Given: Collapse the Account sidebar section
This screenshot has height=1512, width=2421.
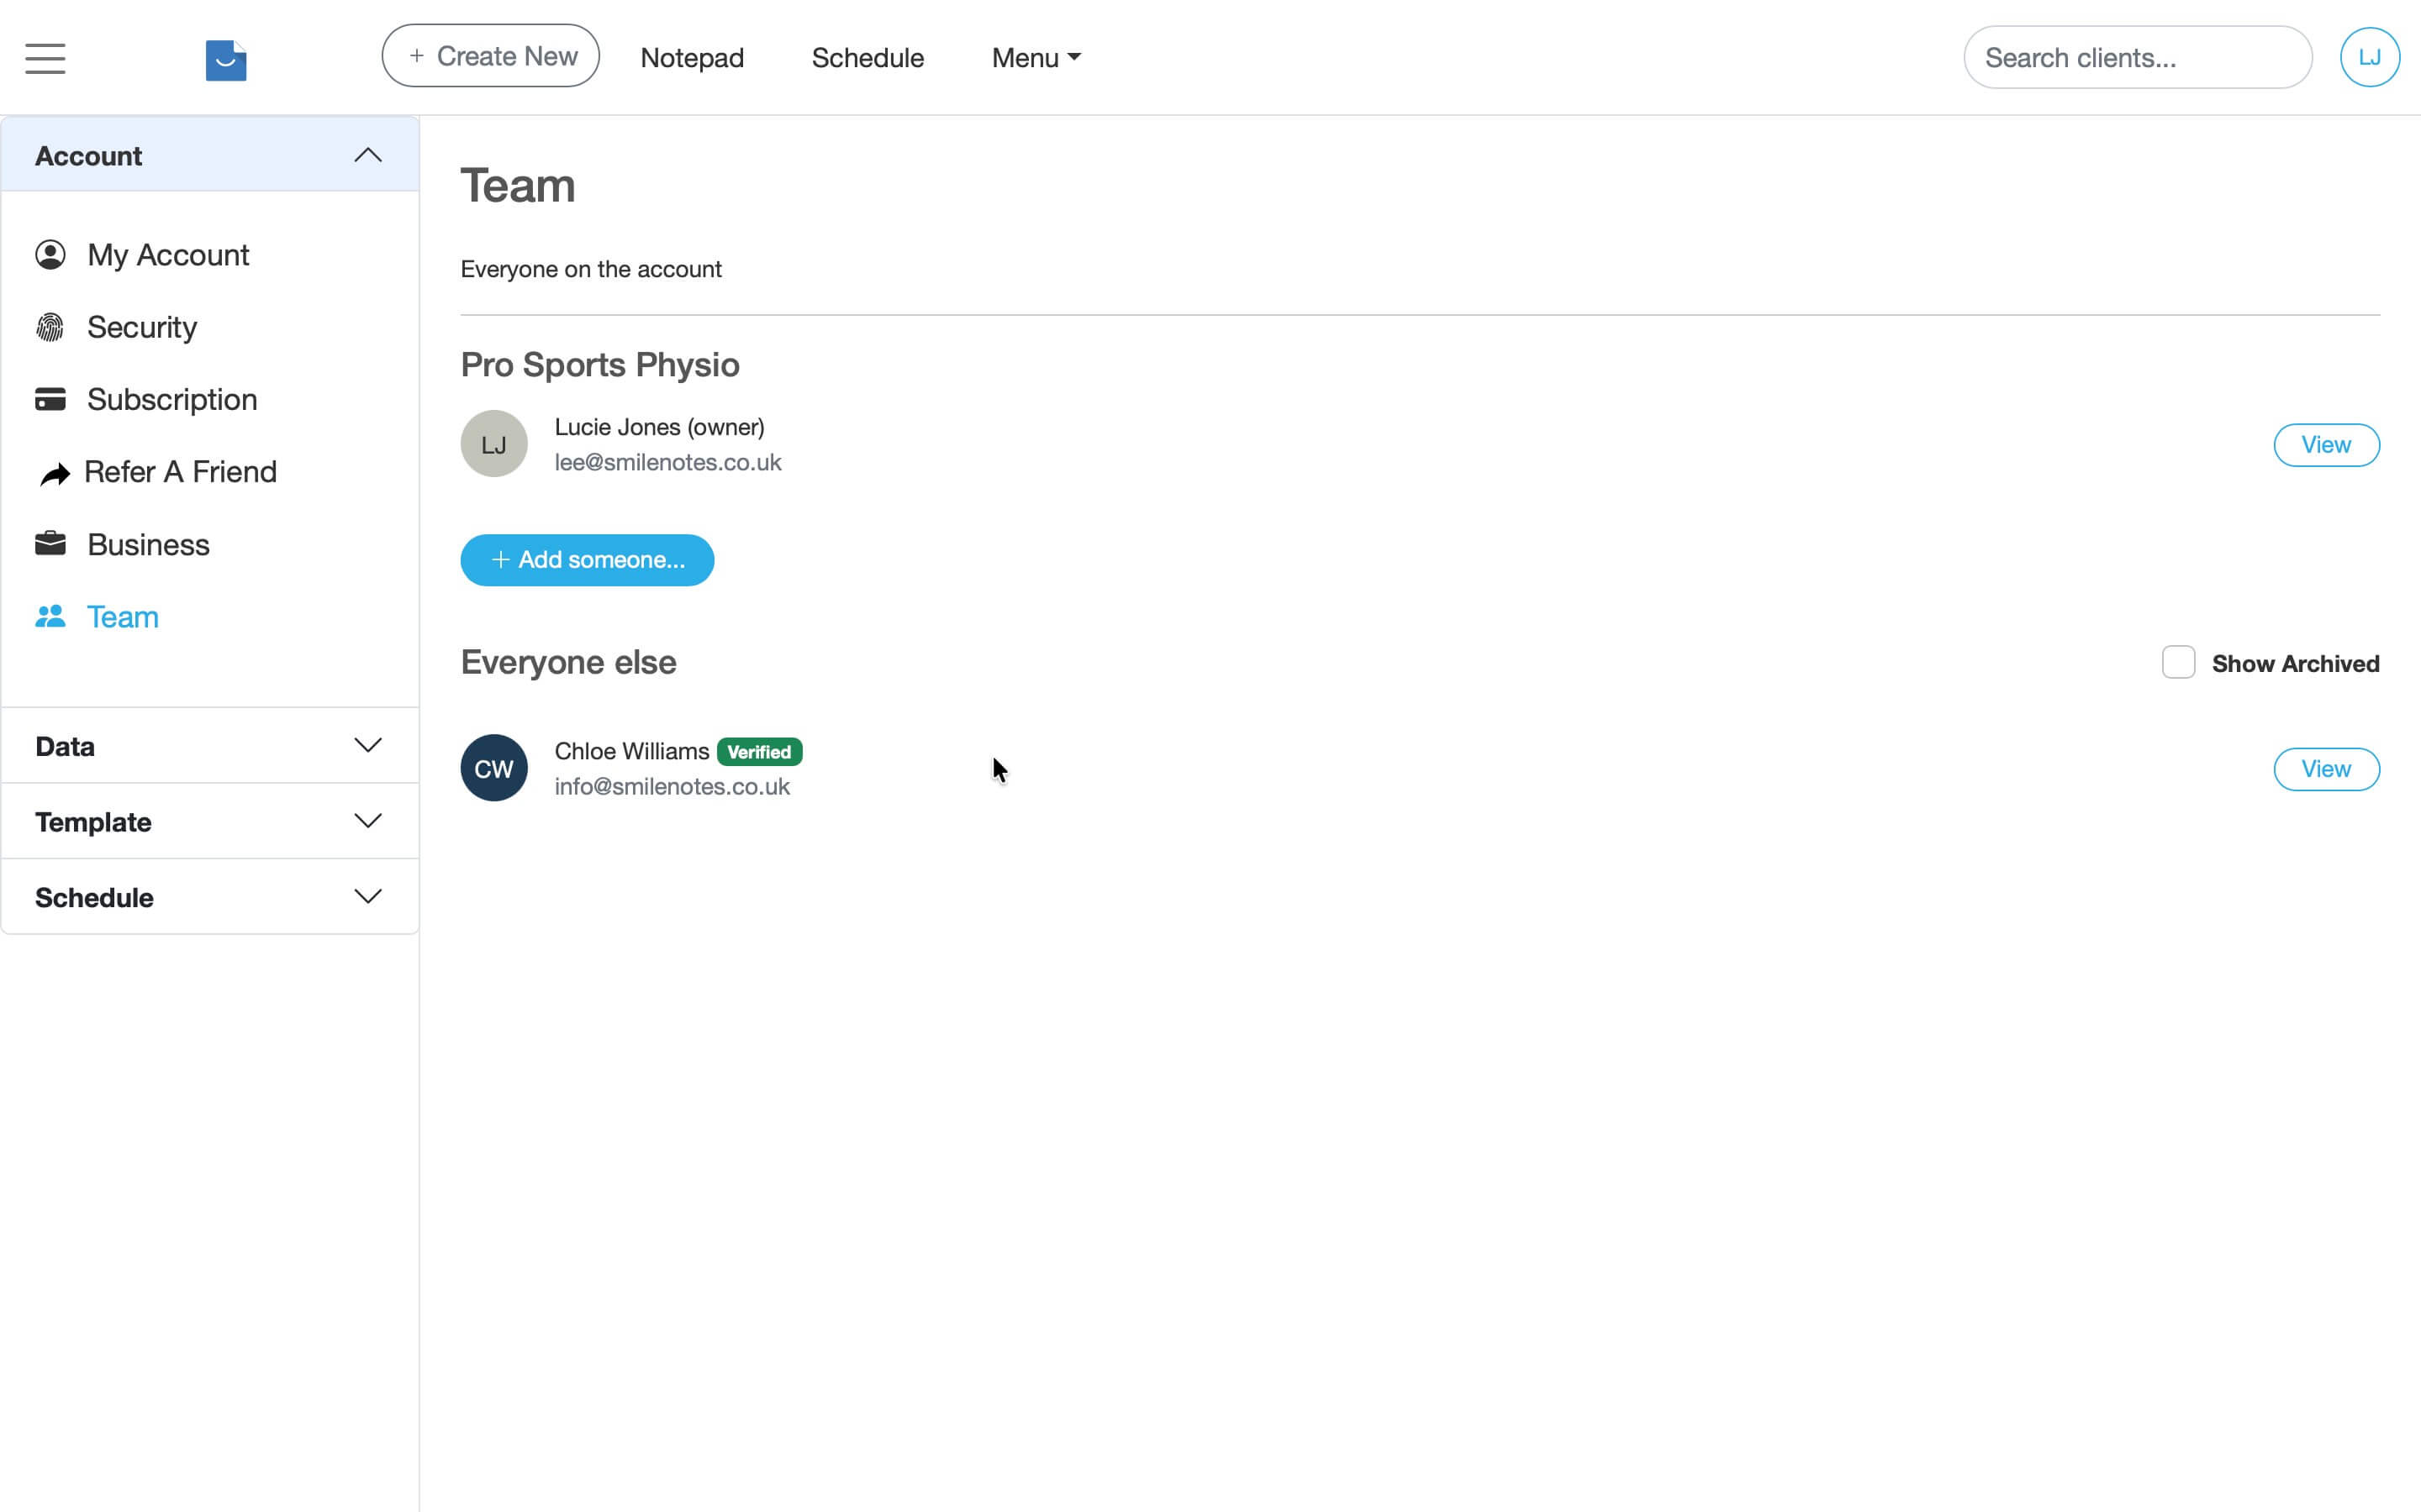Looking at the screenshot, I should pyautogui.click(x=367, y=155).
